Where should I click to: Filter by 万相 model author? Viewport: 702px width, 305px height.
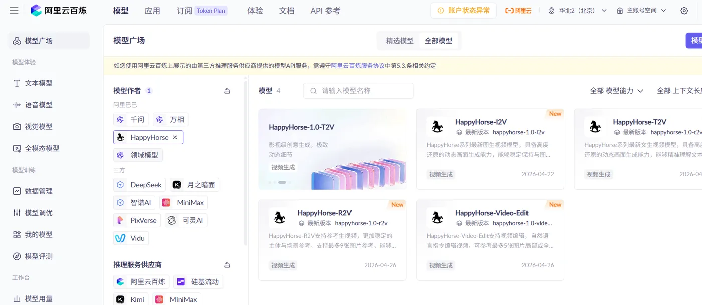(170, 119)
